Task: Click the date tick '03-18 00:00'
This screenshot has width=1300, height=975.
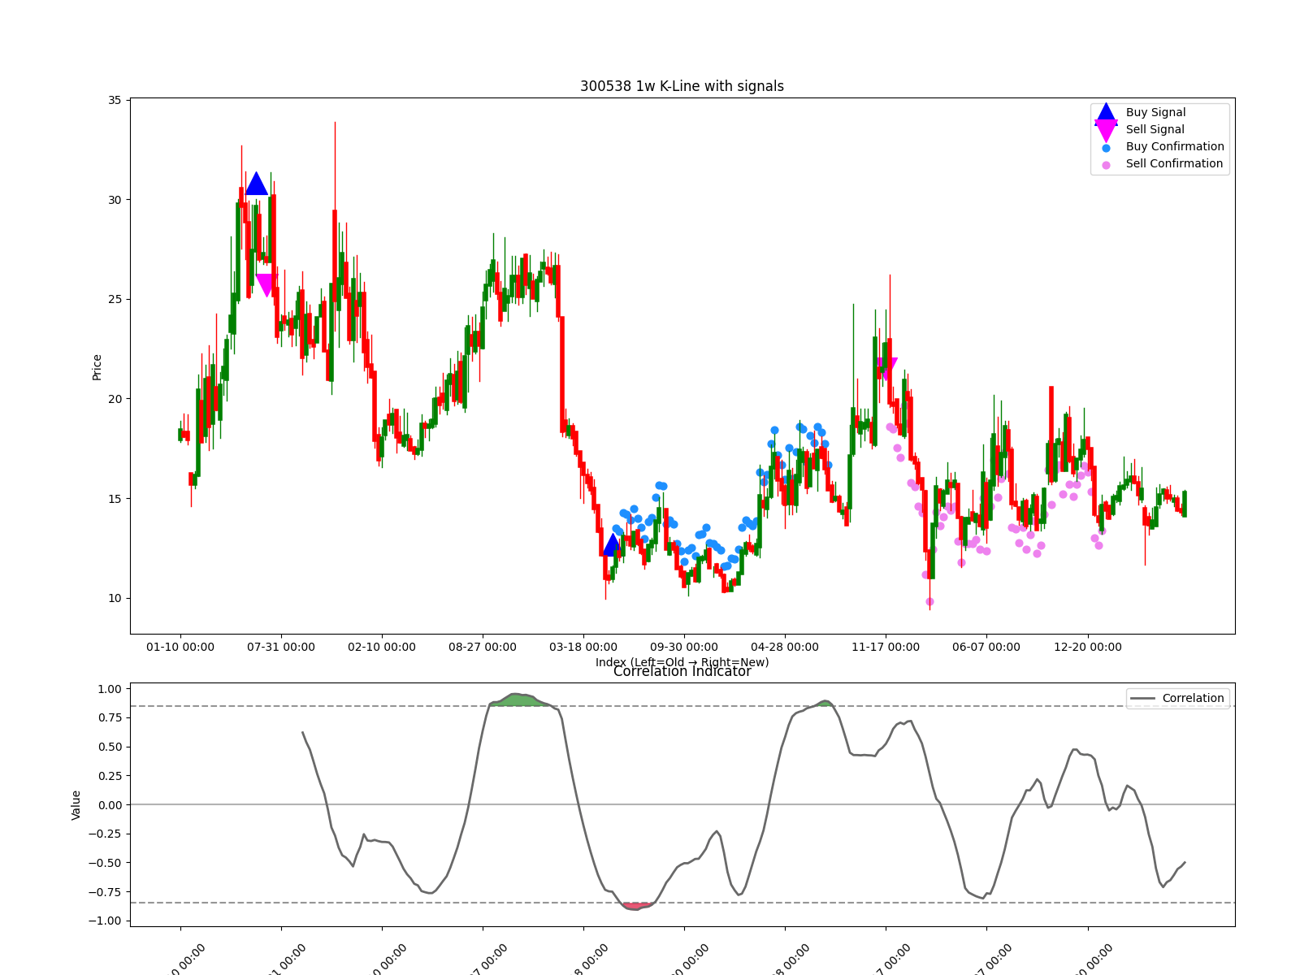Action: coord(583,648)
